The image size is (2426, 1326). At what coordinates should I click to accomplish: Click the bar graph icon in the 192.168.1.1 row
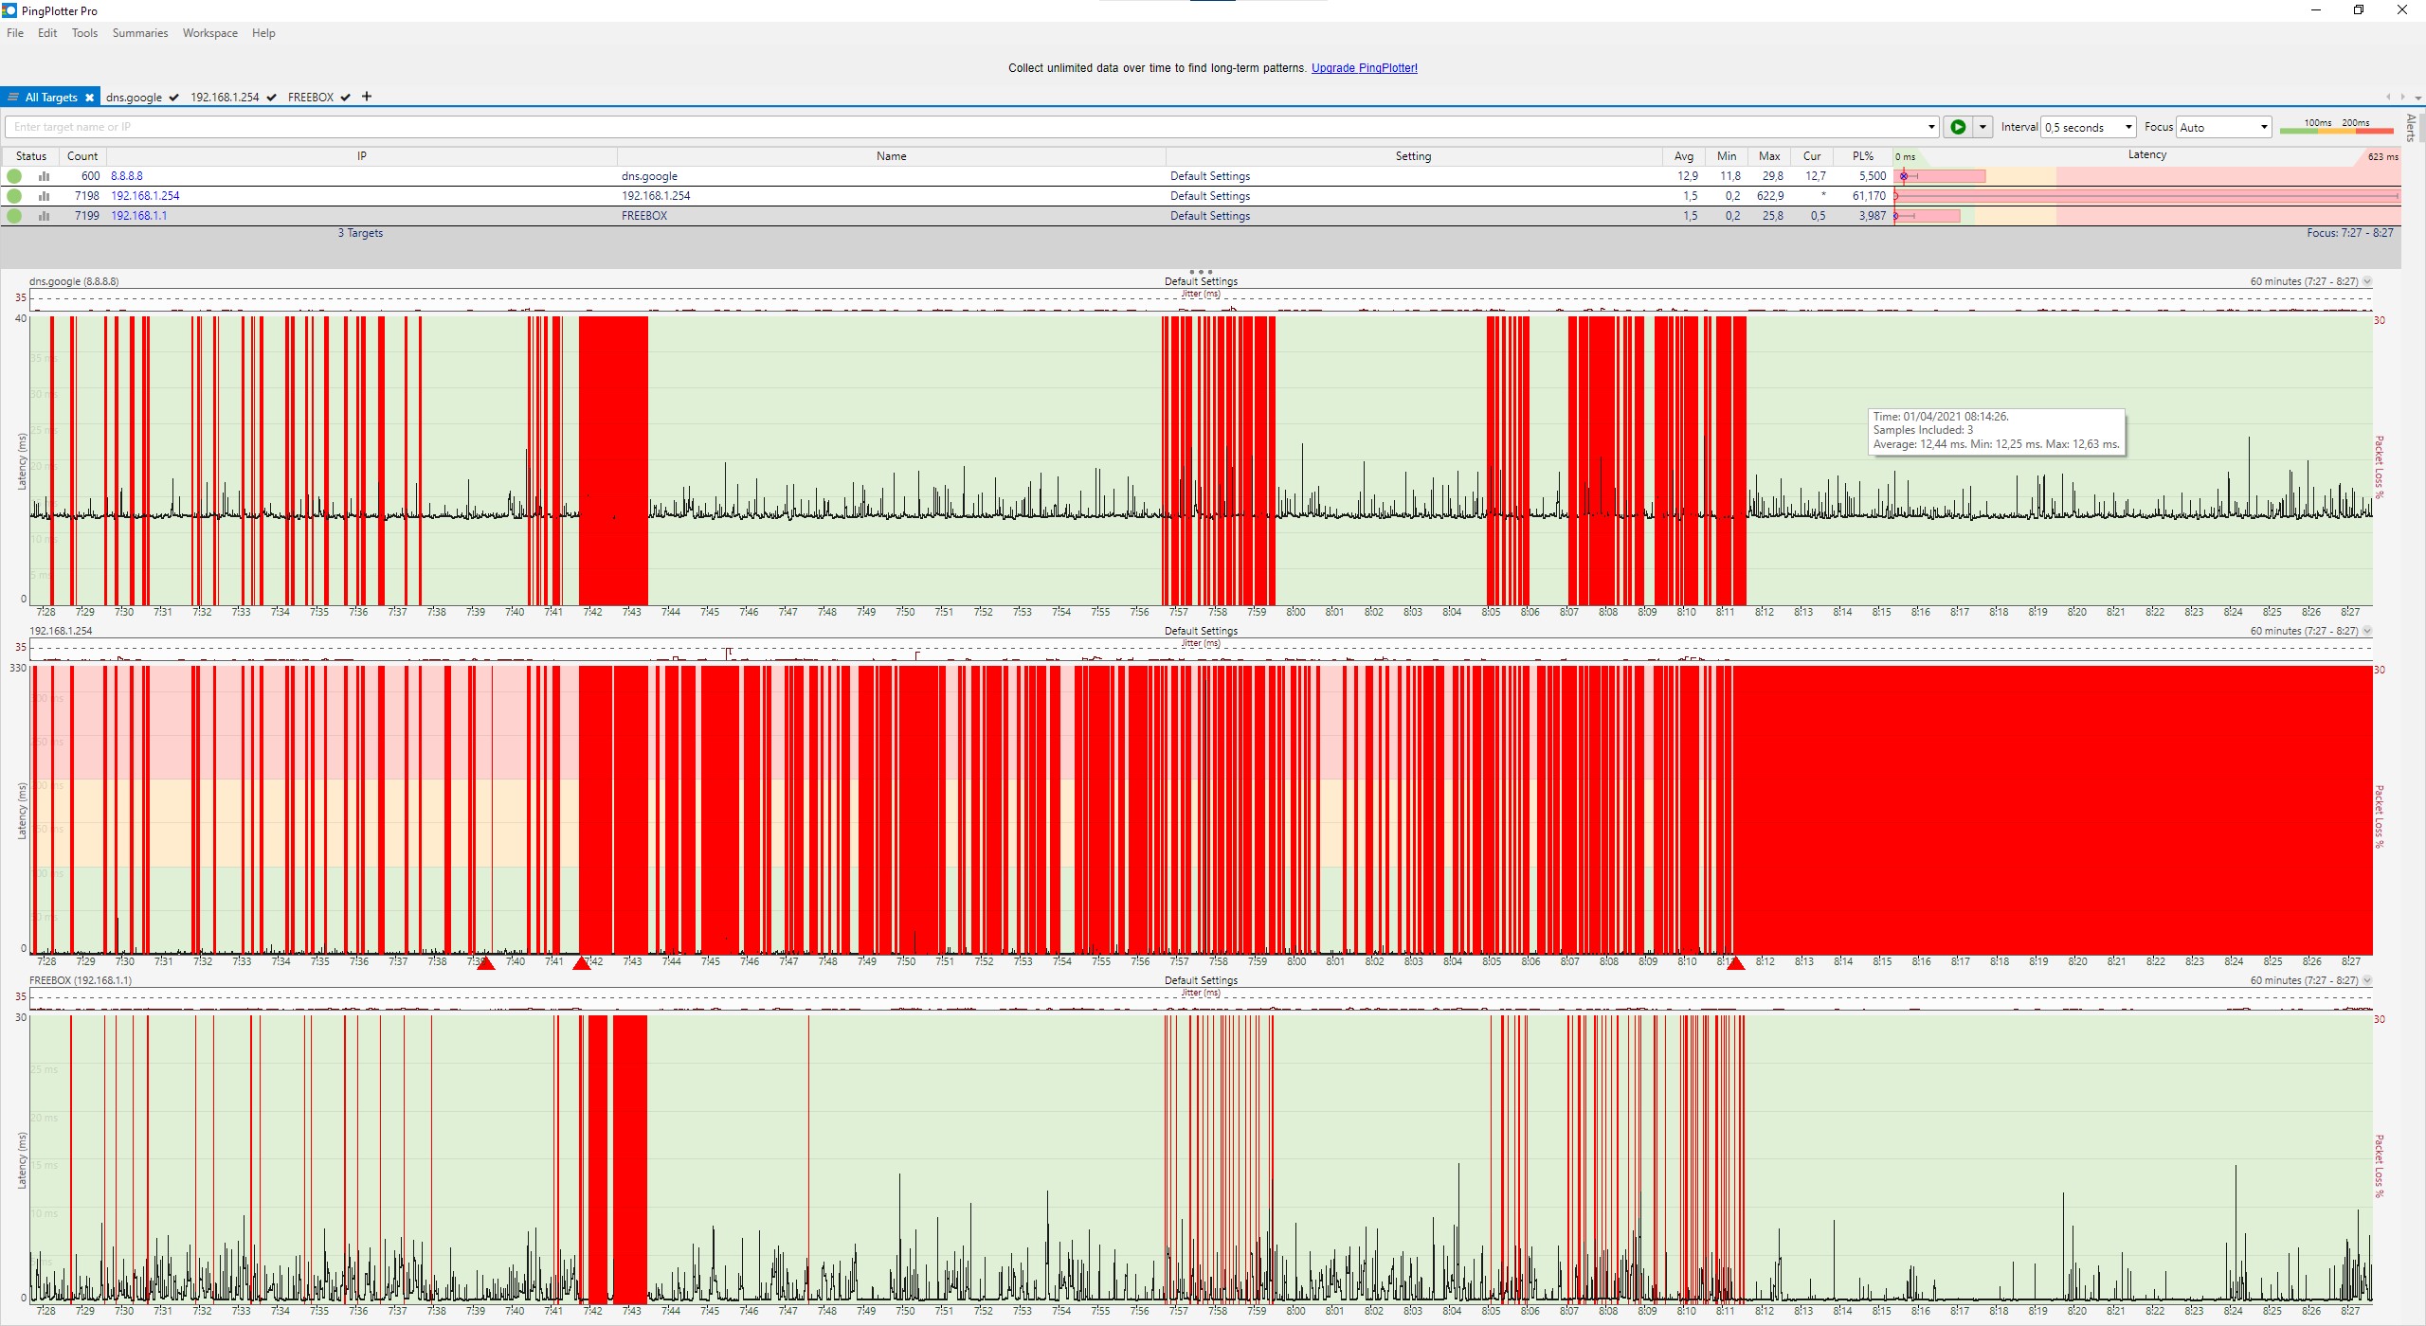(x=44, y=216)
